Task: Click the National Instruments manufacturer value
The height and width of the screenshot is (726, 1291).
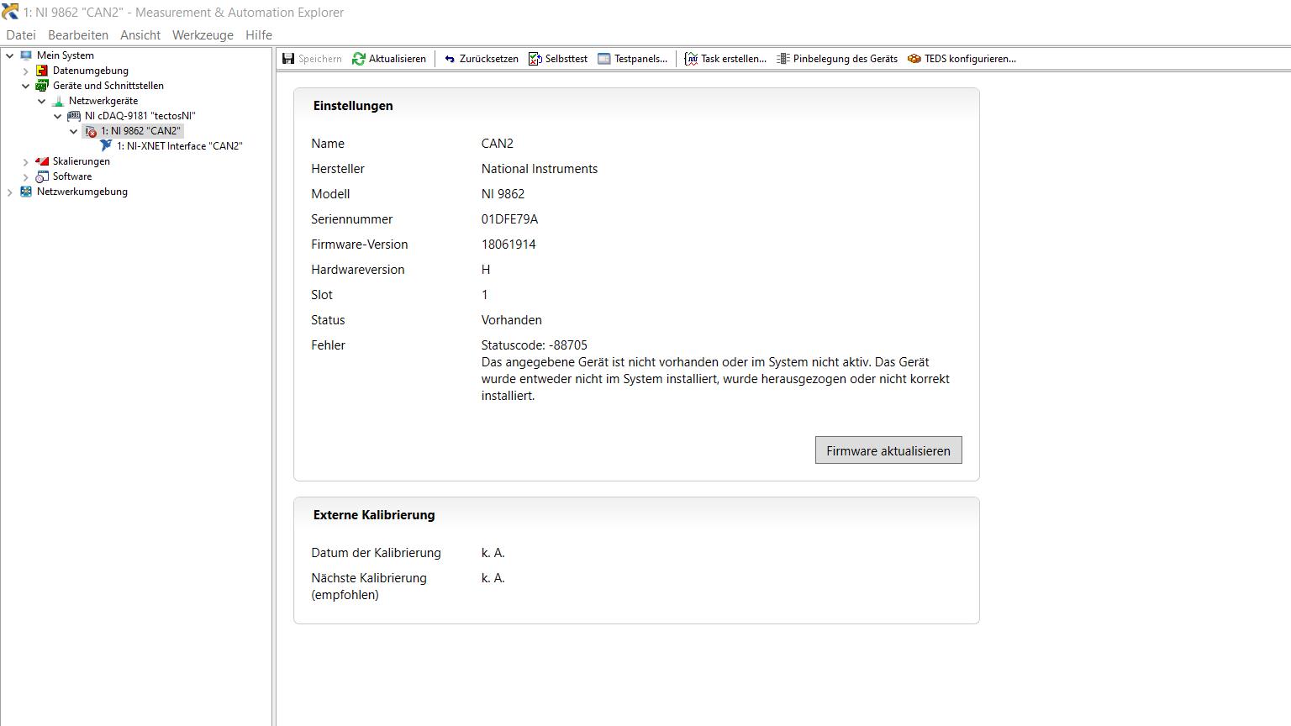Action: point(540,169)
